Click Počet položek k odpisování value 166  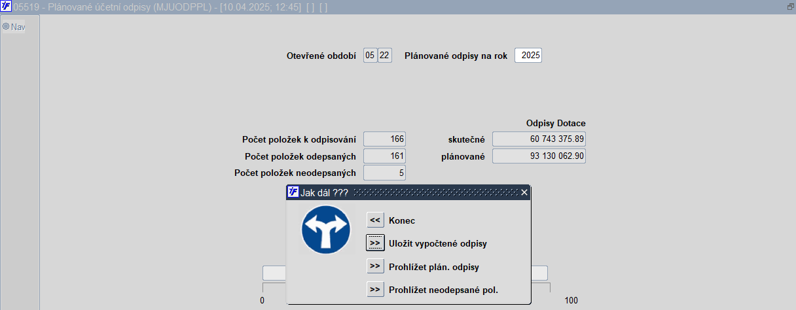click(x=384, y=139)
